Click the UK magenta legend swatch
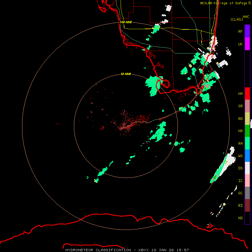The height and width of the screenshot is (252, 252). click(x=247, y=44)
